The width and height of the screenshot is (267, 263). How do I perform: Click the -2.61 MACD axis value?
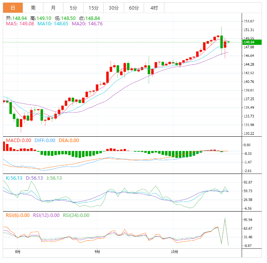tap(247, 171)
